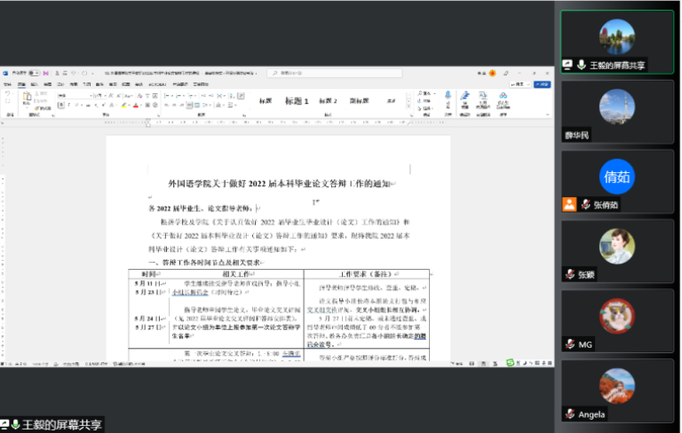This screenshot has width=682, height=433.
Task: Apply the 标题 1 heading style
Action: (x=296, y=101)
